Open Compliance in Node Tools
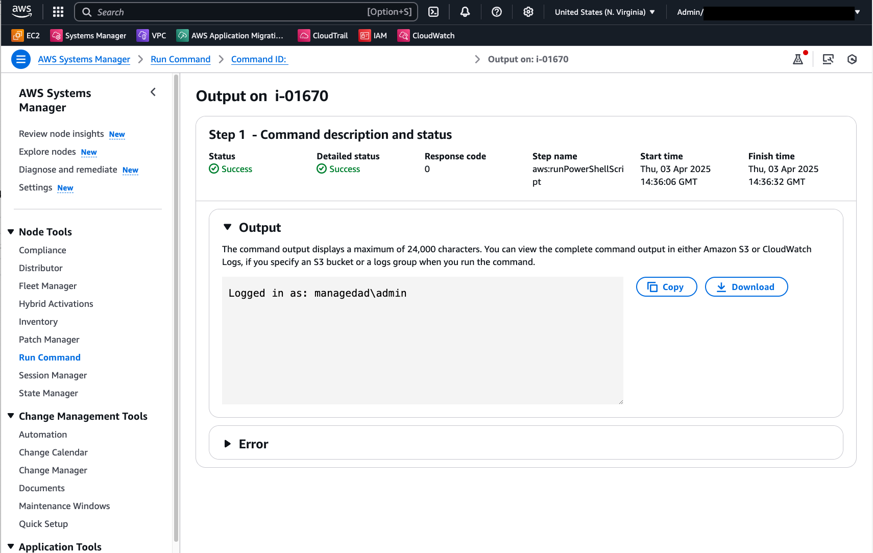Image resolution: width=873 pixels, height=553 pixels. point(42,250)
